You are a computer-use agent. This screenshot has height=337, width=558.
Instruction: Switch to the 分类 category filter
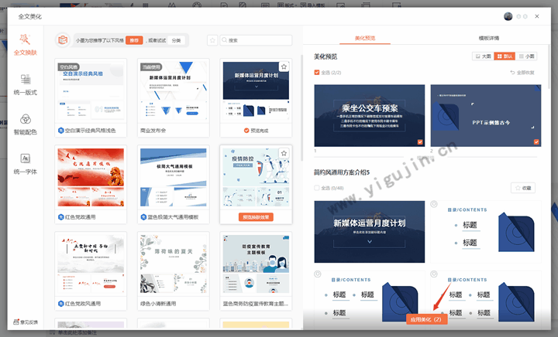click(x=176, y=40)
